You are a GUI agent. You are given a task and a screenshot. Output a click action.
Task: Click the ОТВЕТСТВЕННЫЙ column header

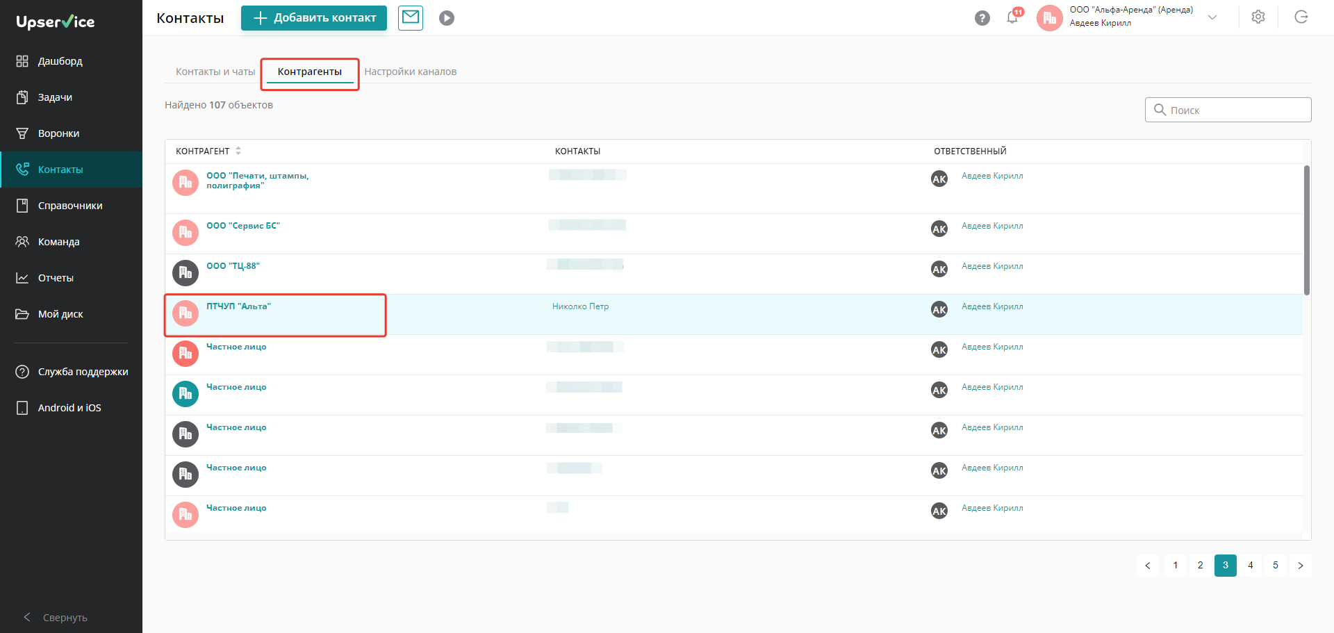pos(970,151)
